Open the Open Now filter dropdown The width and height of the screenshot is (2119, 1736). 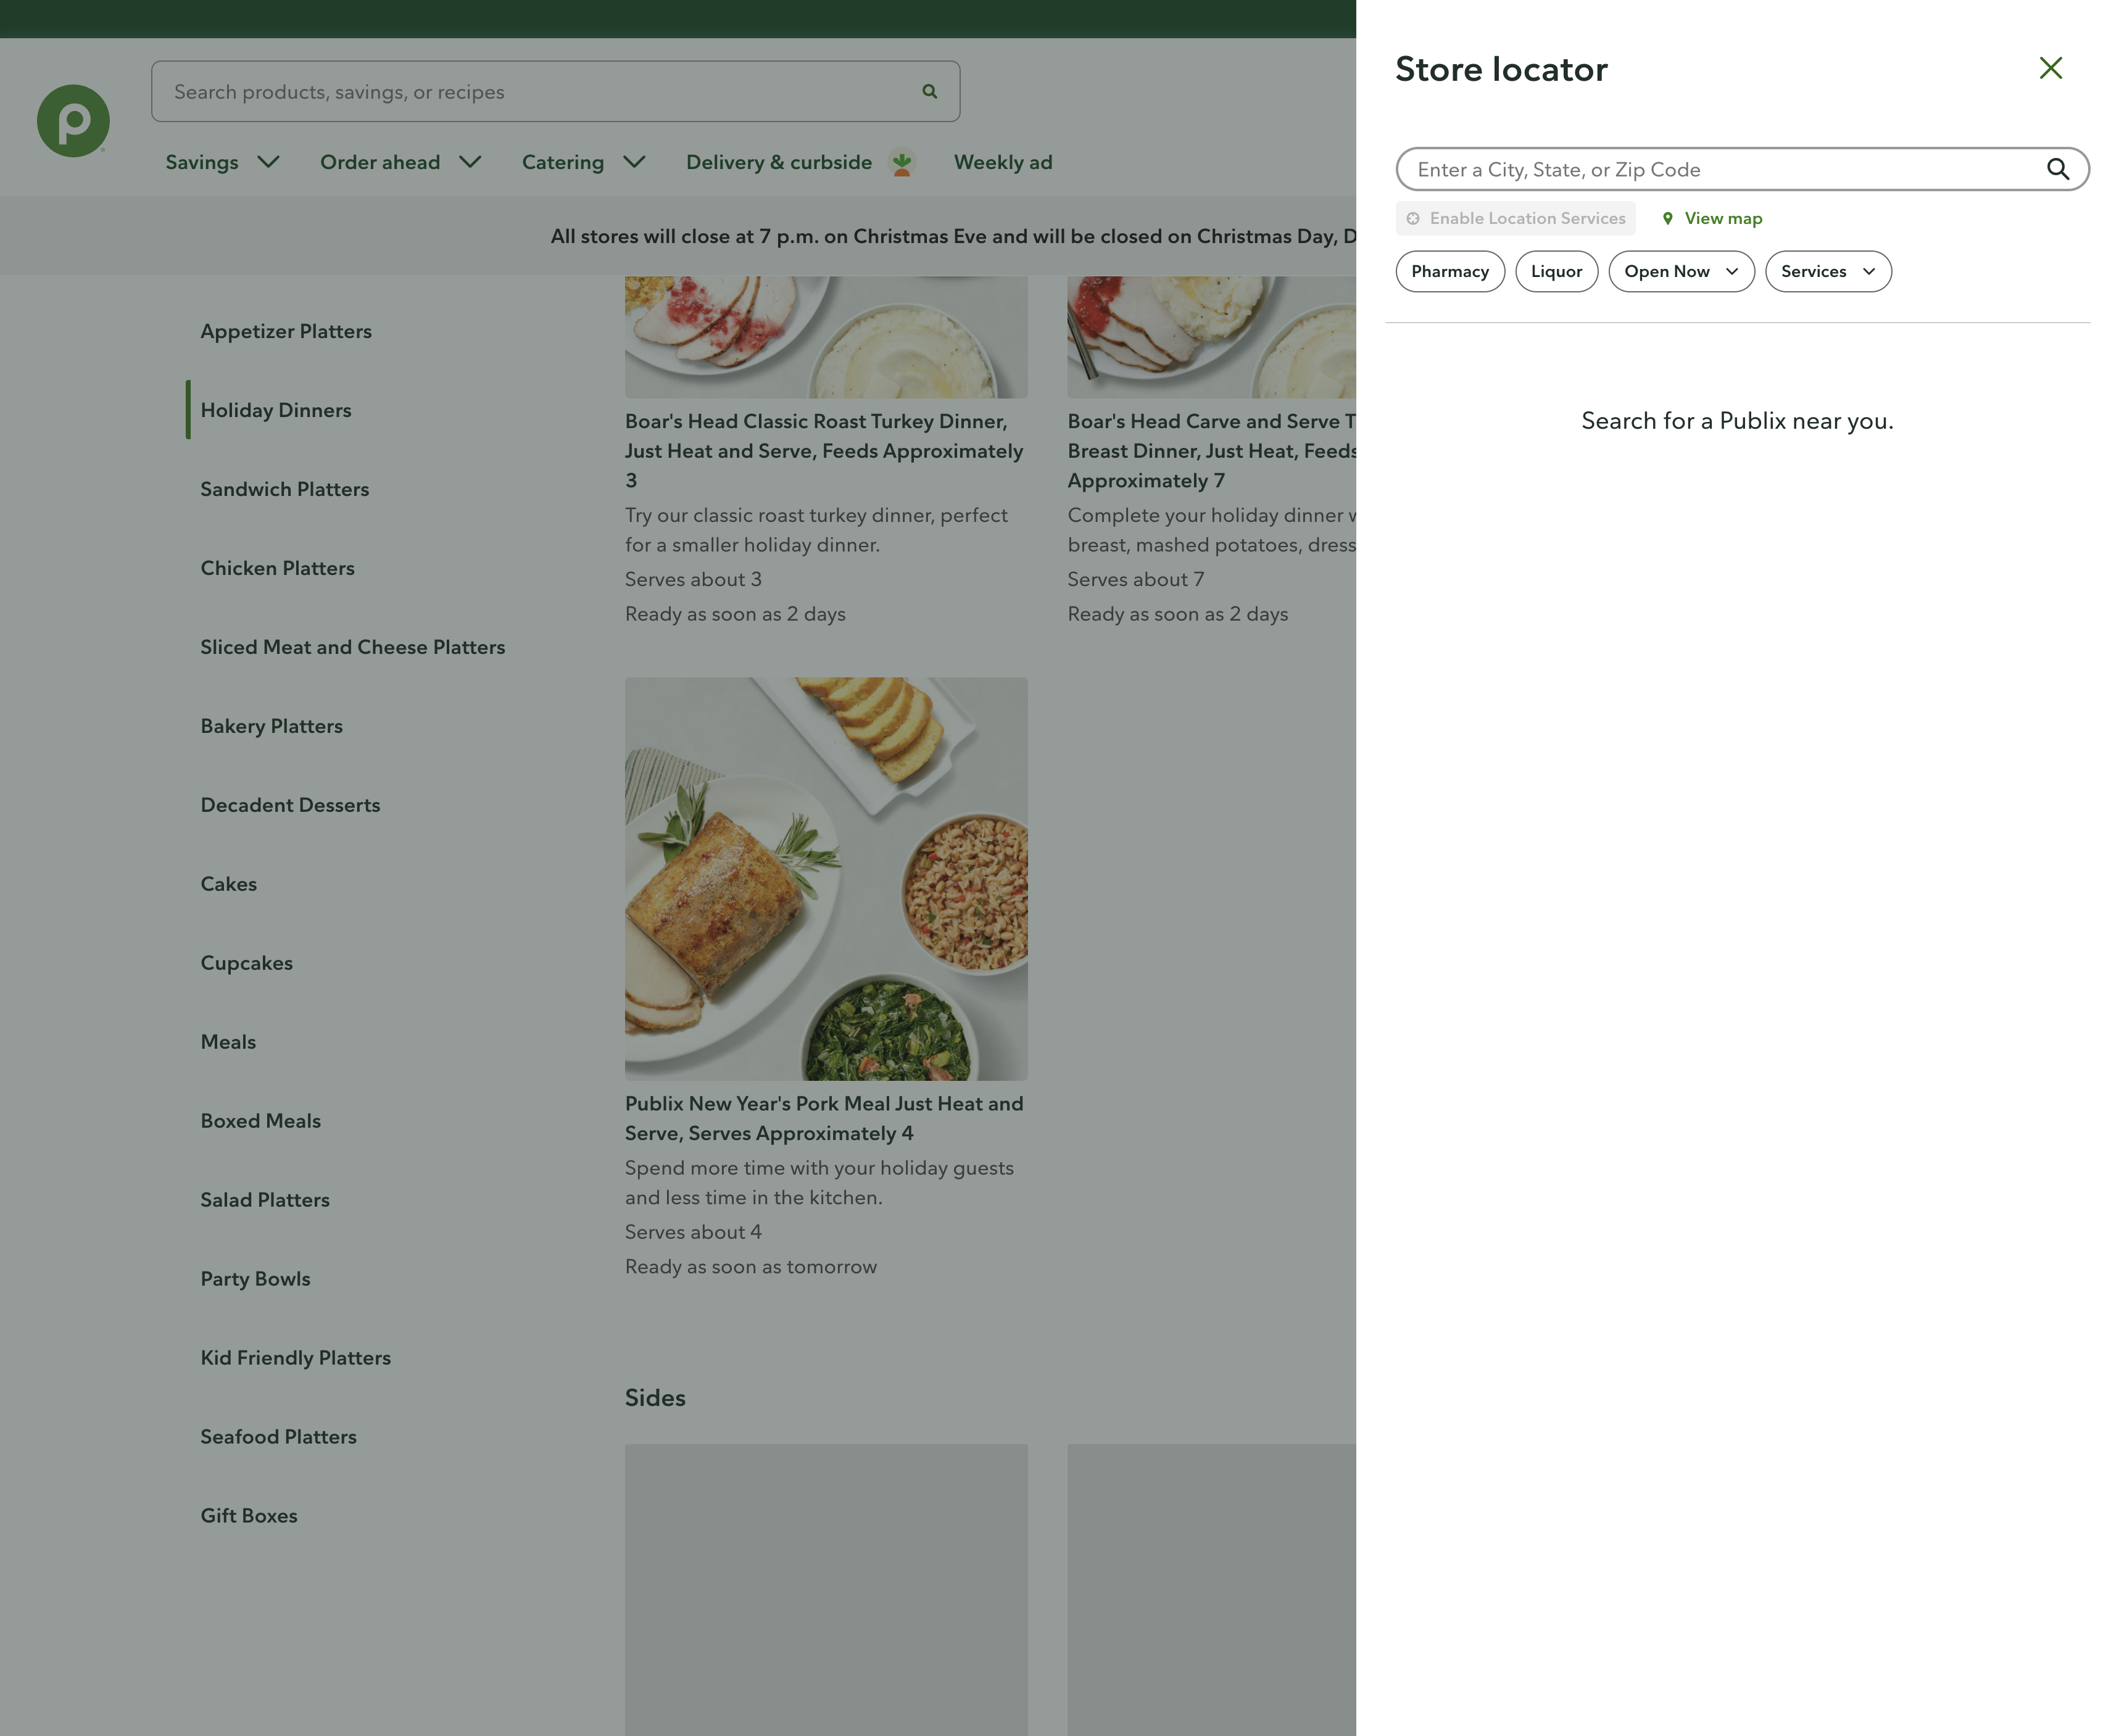[1680, 271]
